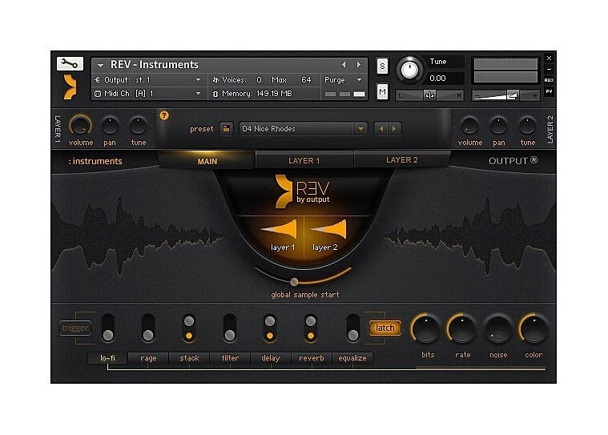
Task: Mute the instrument with M button
Action: pos(382,92)
